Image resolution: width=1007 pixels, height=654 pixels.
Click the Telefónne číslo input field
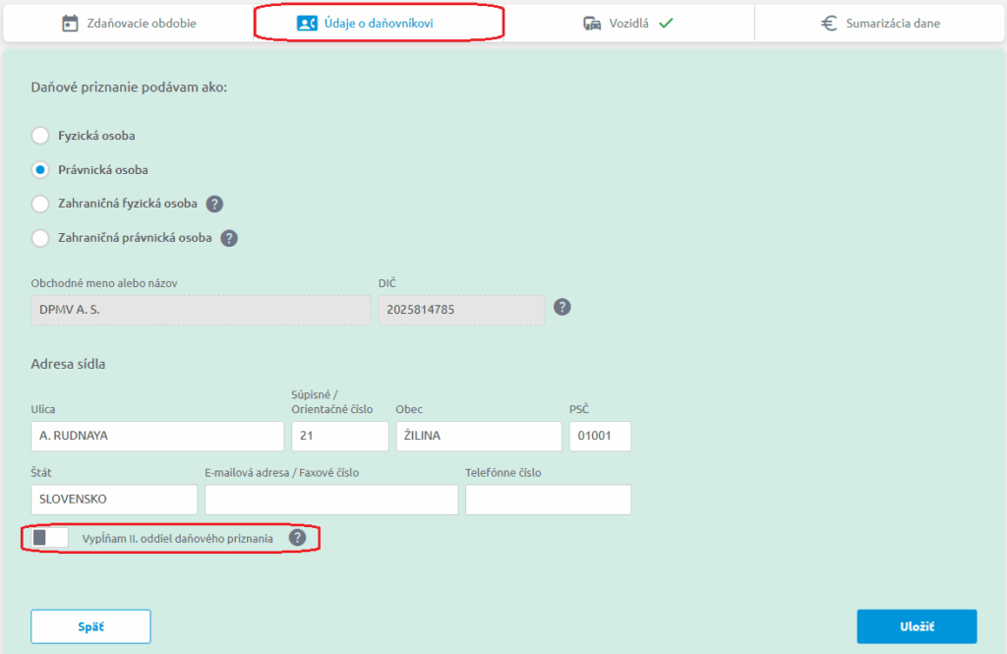pos(548,500)
